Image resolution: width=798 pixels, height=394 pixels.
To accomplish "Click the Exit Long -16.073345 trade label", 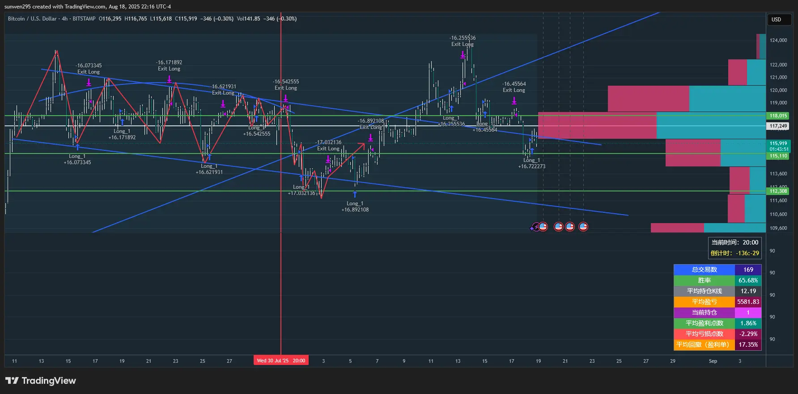I will [89, 69].
